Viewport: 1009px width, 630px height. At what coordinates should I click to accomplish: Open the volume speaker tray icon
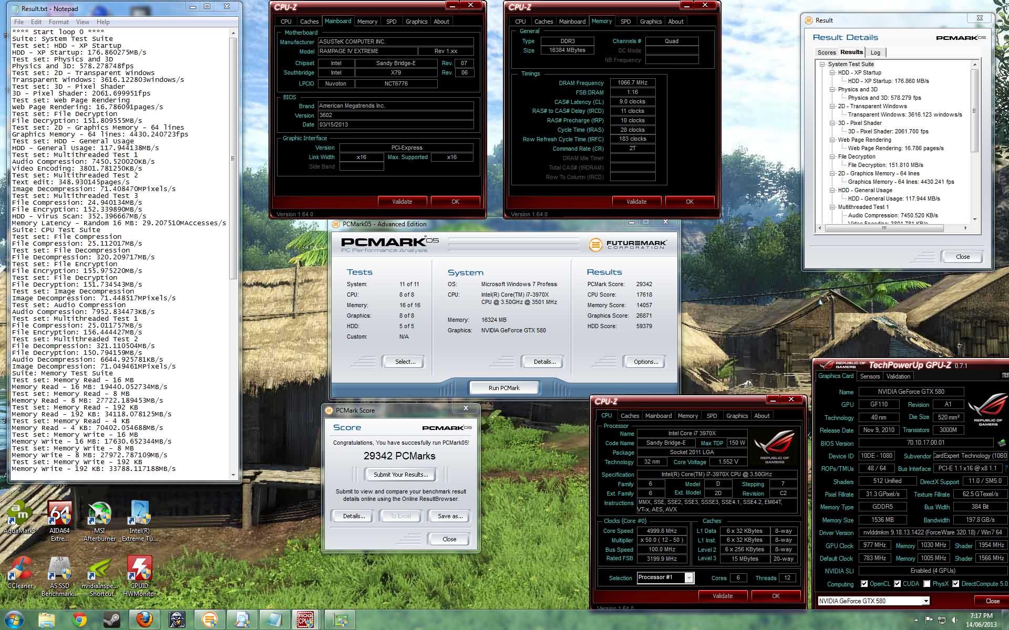click(955, 620)
